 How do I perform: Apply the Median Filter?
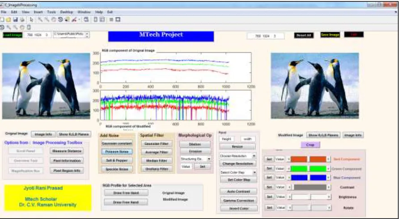157,161
